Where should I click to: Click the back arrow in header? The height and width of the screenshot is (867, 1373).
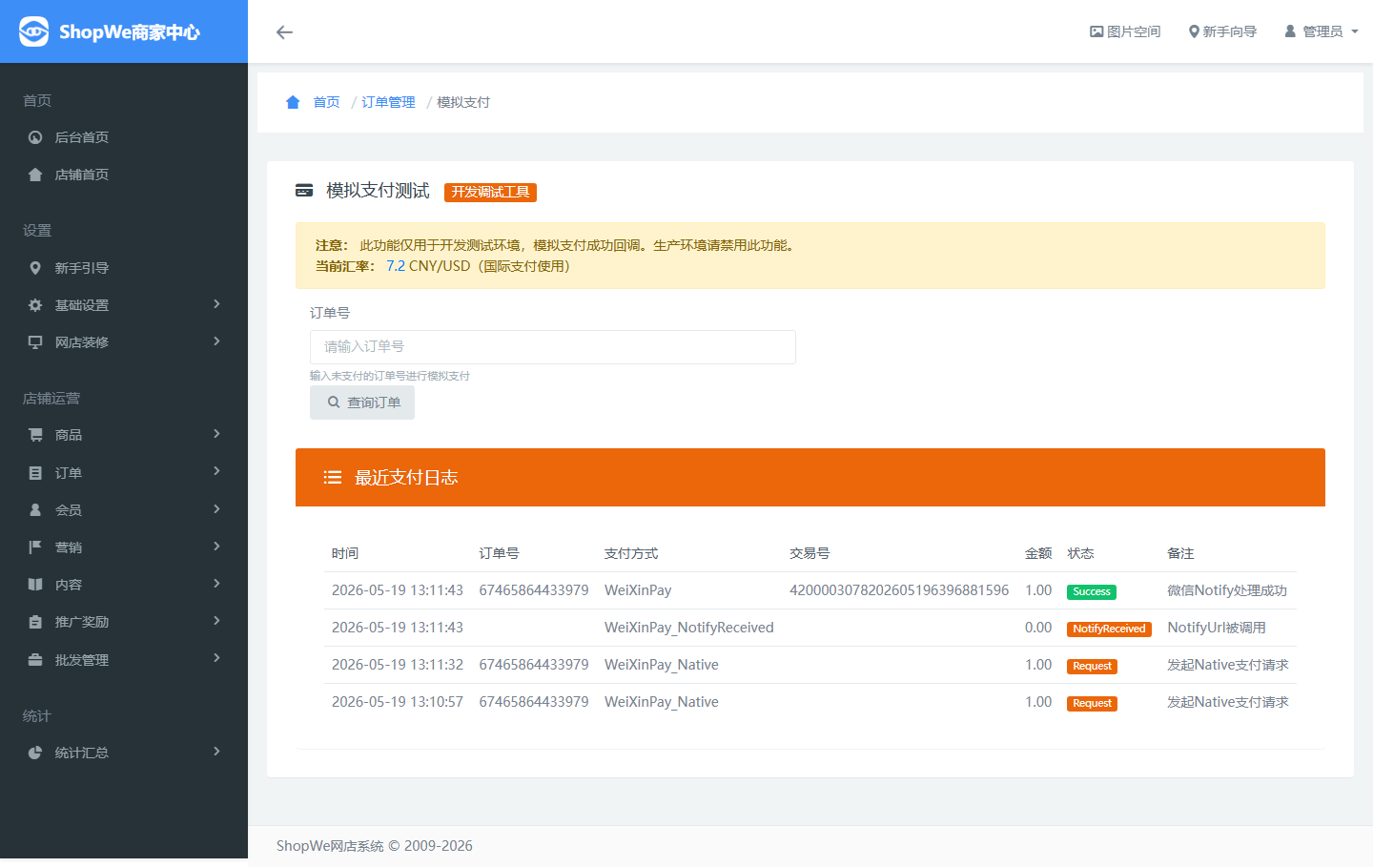coord(284,32)
